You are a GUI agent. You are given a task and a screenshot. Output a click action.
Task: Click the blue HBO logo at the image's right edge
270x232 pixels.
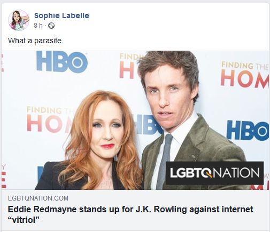click(x=248, y=130)
